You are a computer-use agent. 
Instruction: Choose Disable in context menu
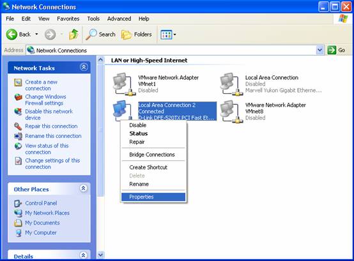coord(153,125)
